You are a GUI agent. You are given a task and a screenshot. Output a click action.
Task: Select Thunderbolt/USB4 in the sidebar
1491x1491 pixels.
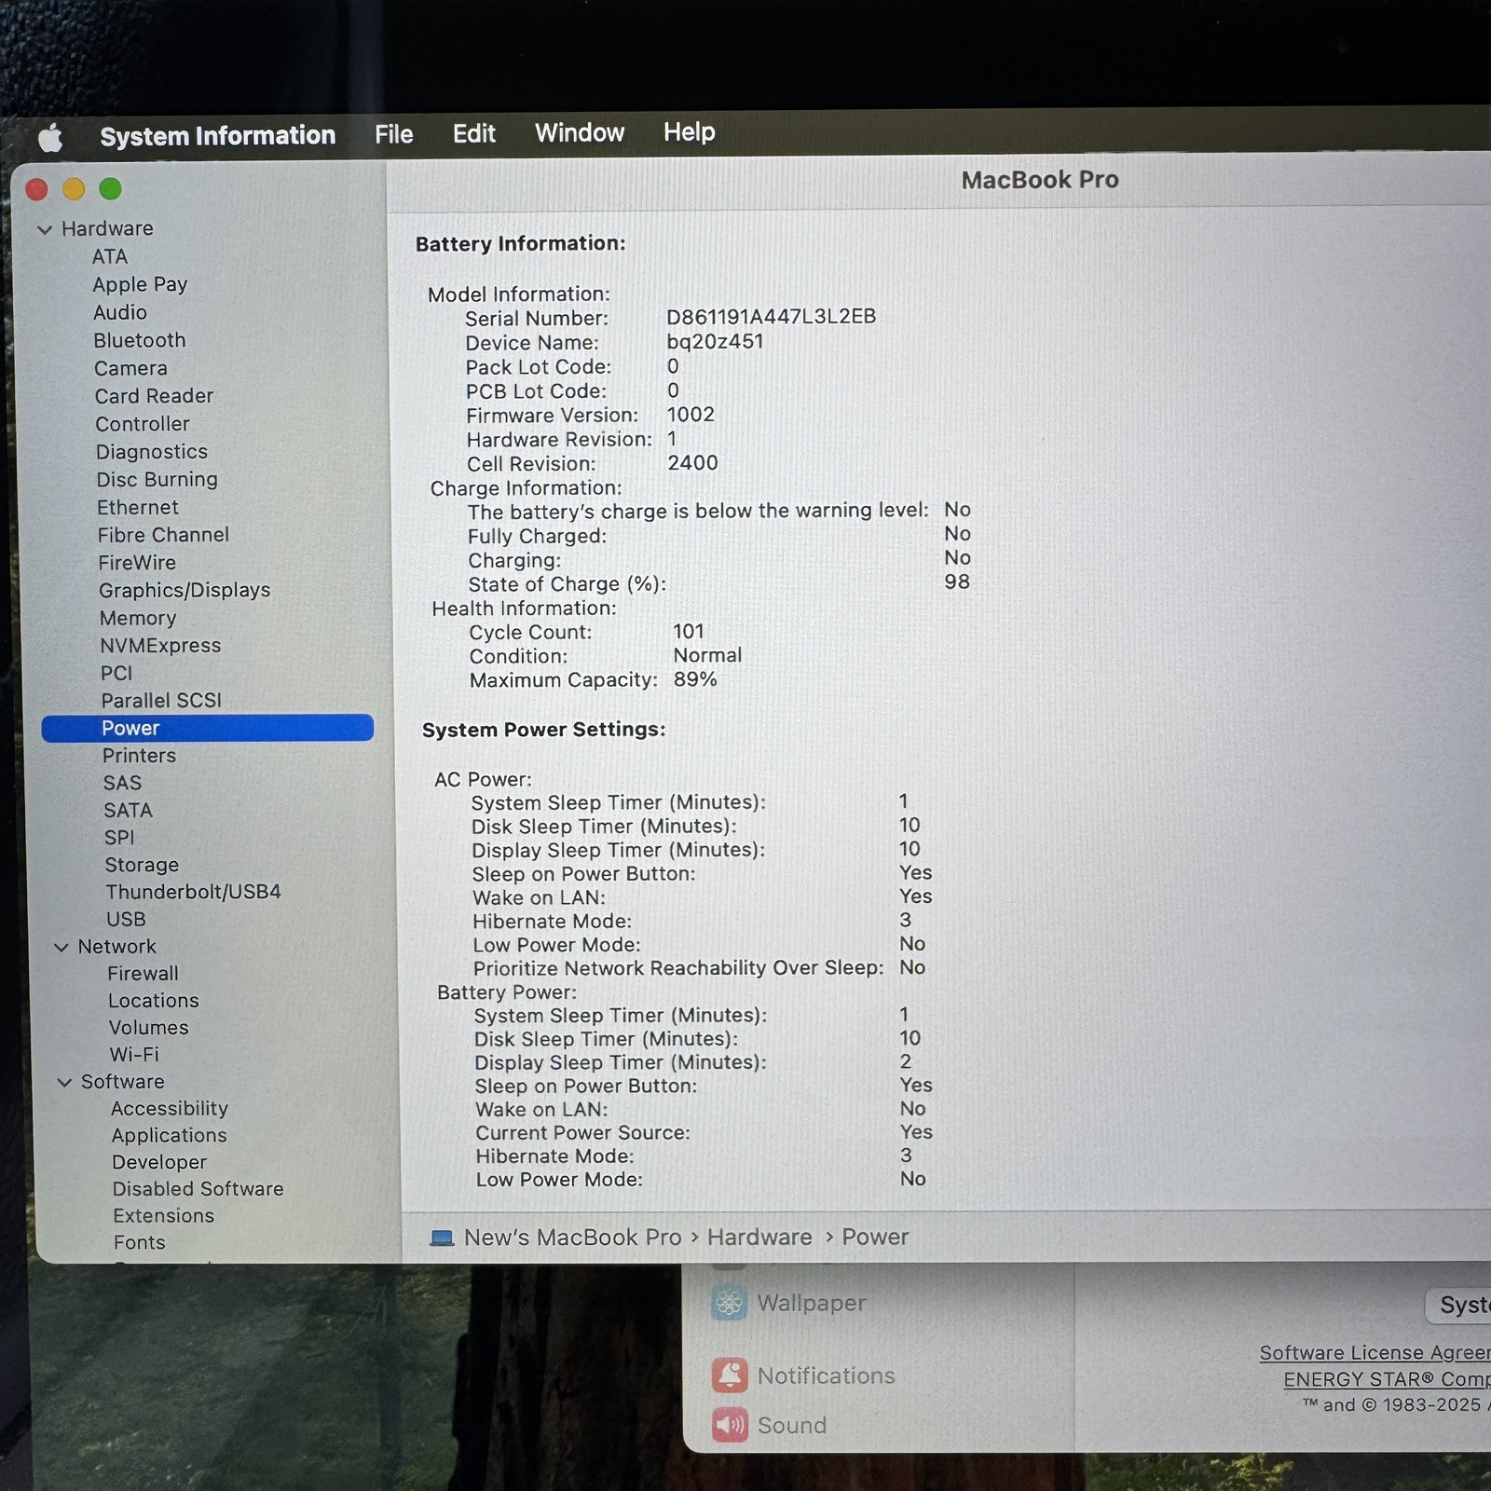193,892
